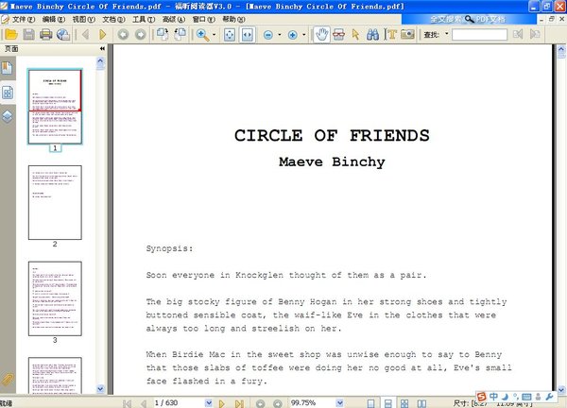Image resolution: width=567 pixels, height=408 pixels.
Task: Open the 窗口 (Window) menu
Action: pos(203,19)
